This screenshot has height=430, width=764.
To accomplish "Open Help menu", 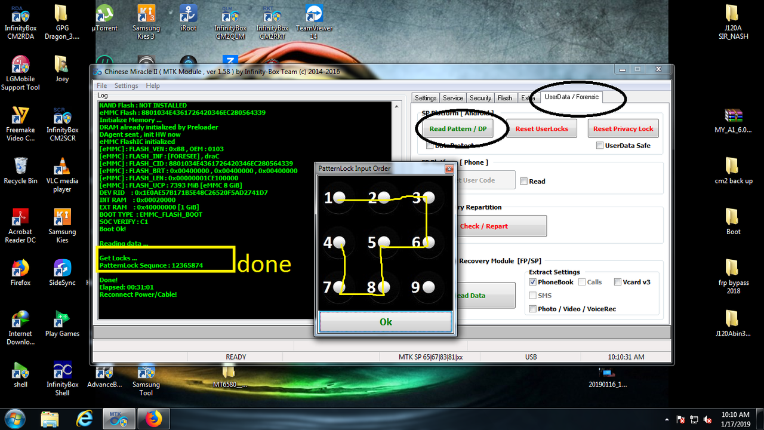I will [153, 85].
